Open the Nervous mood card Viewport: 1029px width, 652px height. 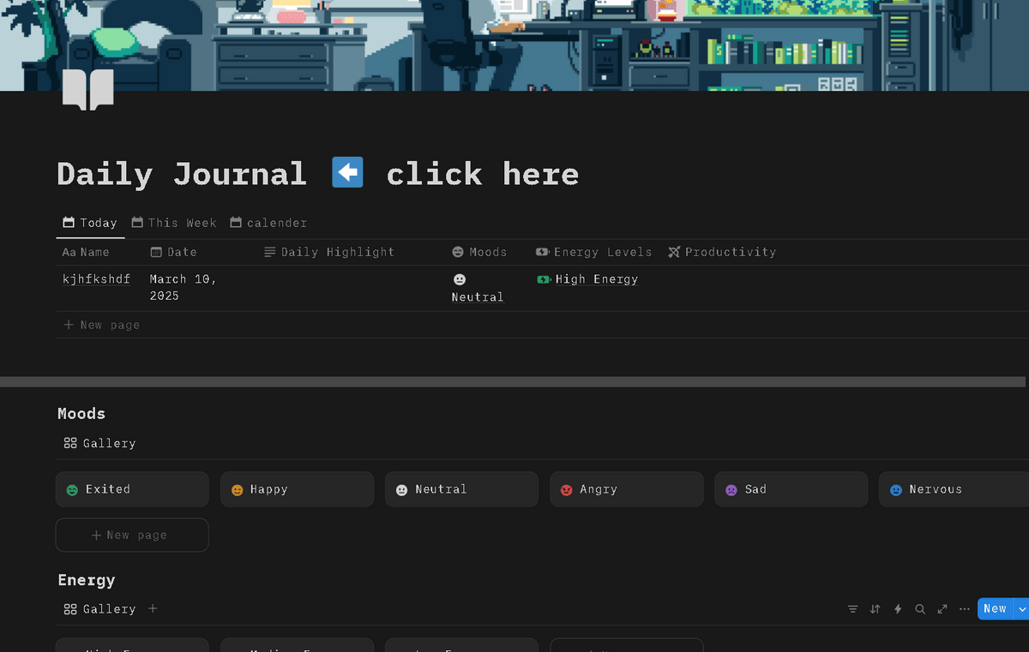(954, 489)
